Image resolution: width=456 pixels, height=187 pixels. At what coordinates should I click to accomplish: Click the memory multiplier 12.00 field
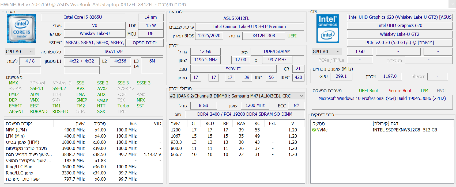[x=241, y=60]
